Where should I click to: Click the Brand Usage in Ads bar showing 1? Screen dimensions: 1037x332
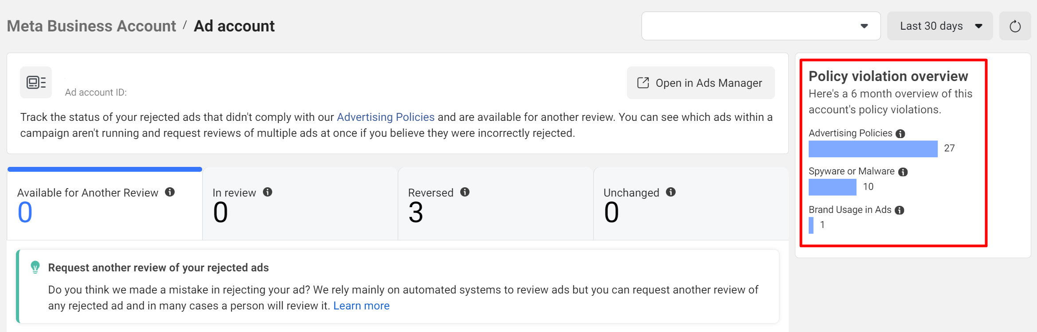click(x=811, y=225)
